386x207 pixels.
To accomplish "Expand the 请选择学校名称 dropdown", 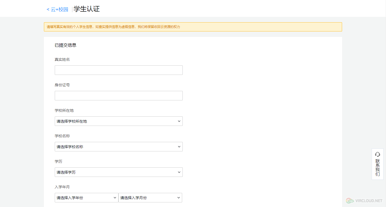I will tap(119, 147).
